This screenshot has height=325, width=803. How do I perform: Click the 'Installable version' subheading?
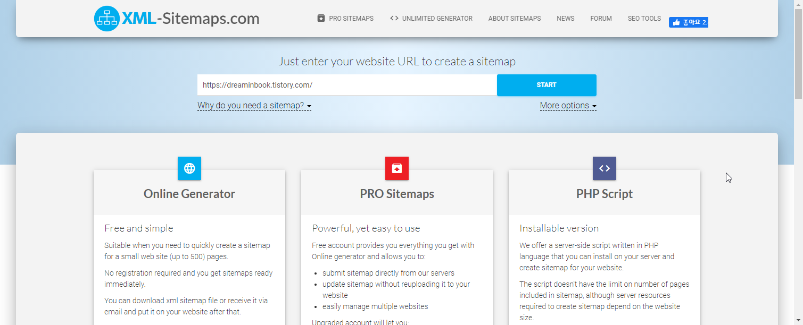click(x=559, y=228)
